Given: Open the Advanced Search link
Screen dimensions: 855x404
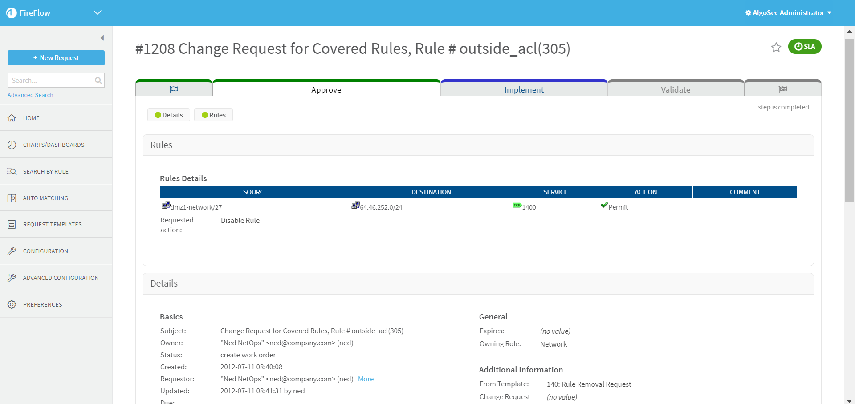Looking at the screenshot, I should pos(30,95).
